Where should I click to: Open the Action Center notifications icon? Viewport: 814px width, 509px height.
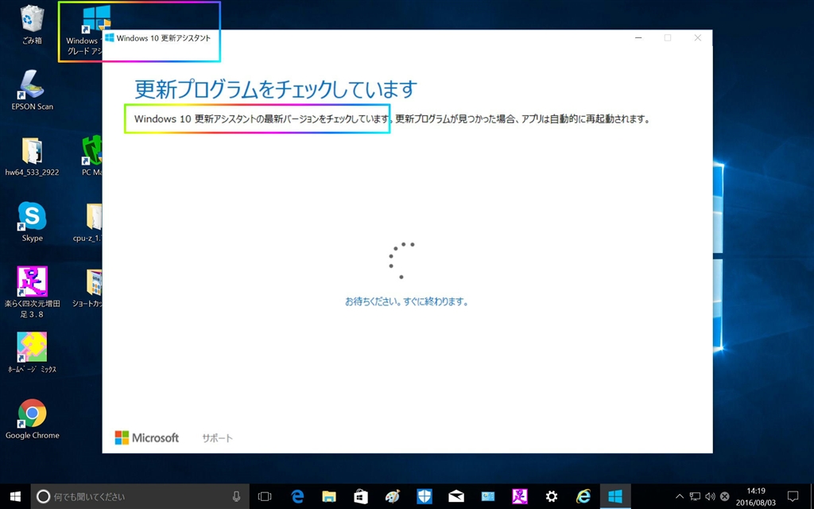click(793, 496)
